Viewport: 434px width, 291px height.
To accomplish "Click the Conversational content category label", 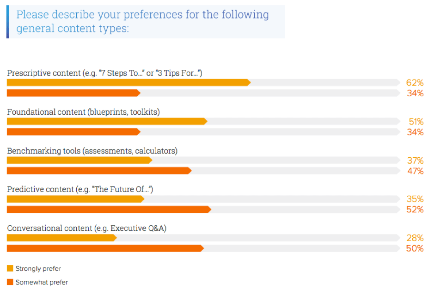I will (86, 228).
